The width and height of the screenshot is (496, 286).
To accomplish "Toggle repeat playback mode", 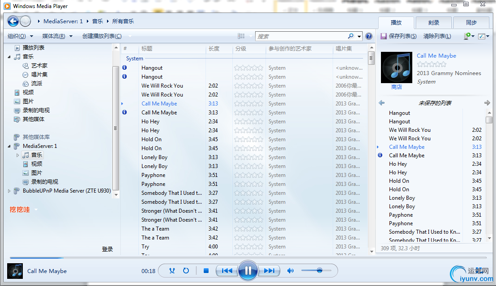I will click(186, 270).
